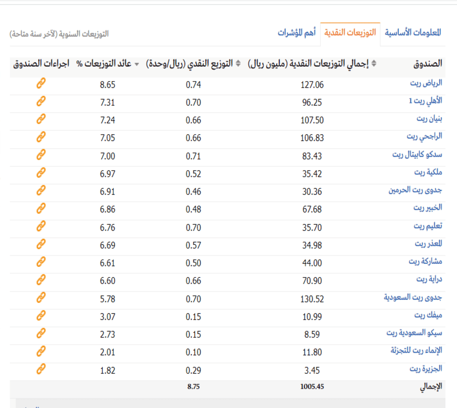Image resolution: width=457 pixels, height=408 pixels.
Task: Open the بنيان ريت fund page
Action: (x=429, y=119)
